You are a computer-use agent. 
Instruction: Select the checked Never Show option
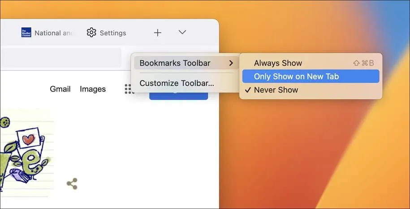[276, 90]
